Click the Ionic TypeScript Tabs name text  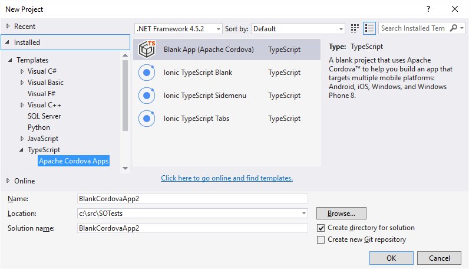click(197, 119)
